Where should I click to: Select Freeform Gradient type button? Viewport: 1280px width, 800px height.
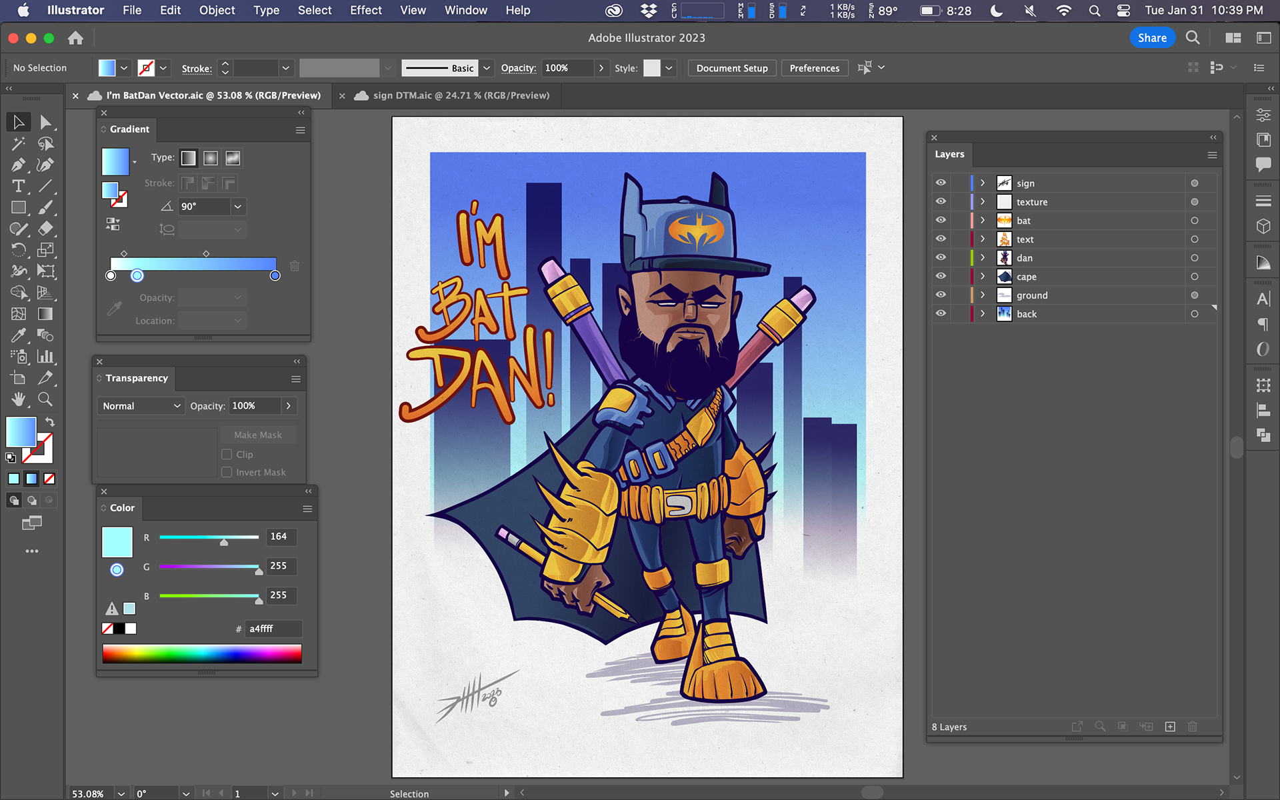tap(233, 158)
